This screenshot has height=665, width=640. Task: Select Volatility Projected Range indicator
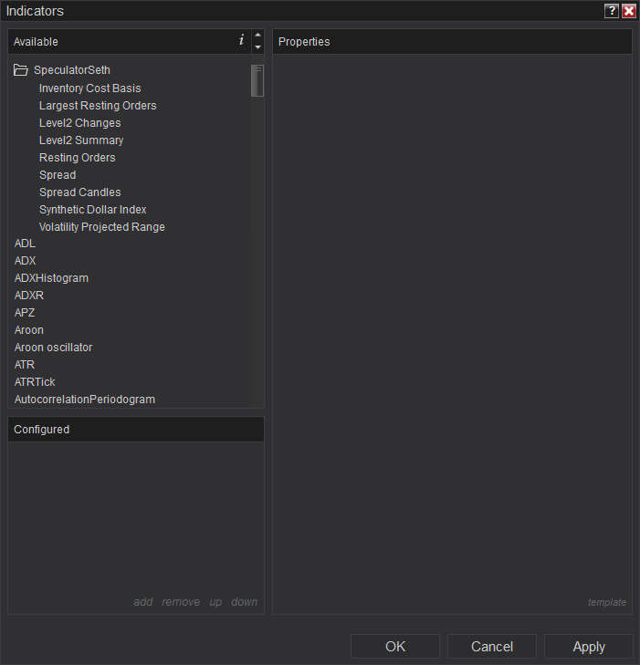102,227
